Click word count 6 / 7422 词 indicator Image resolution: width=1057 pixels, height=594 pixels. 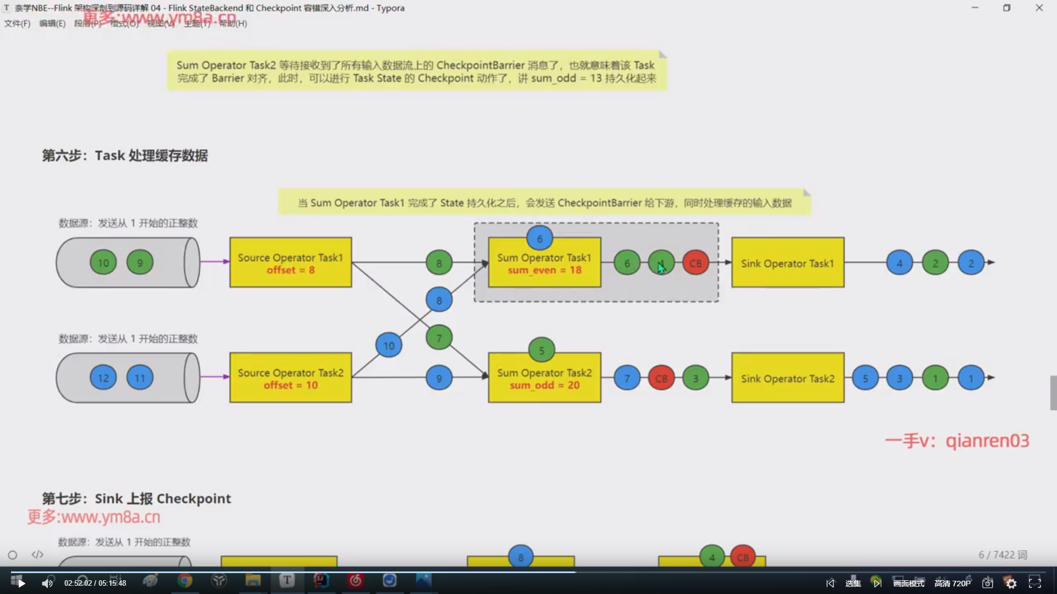[1002, 554]
